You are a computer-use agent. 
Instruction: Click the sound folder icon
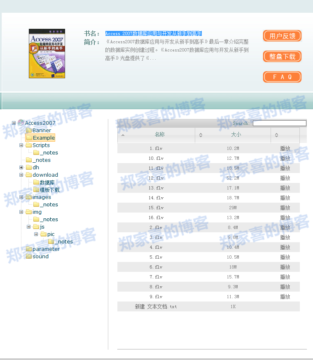click(x=29, y=256)
